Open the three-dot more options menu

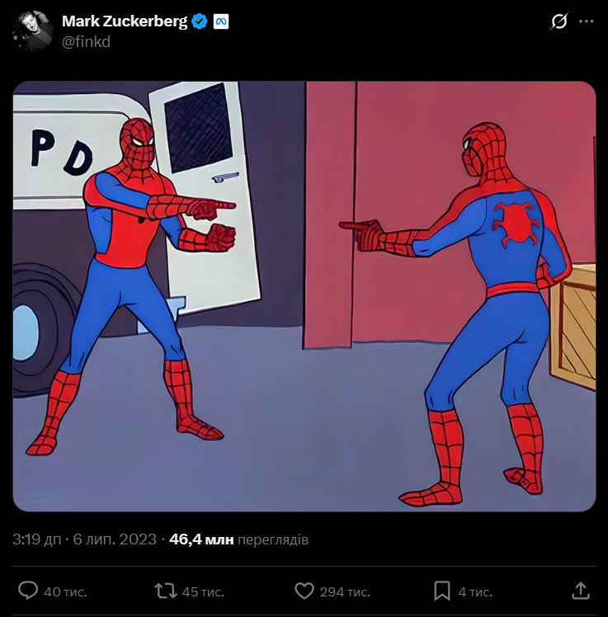click(585, 21)
